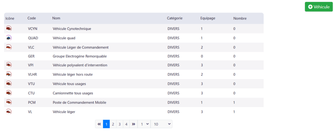Sort by Icône column header
334x132 pixels.
point(10,18)
